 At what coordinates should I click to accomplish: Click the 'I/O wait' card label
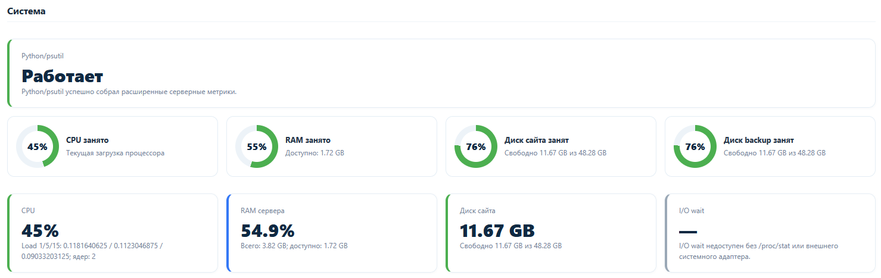(692, 211)
